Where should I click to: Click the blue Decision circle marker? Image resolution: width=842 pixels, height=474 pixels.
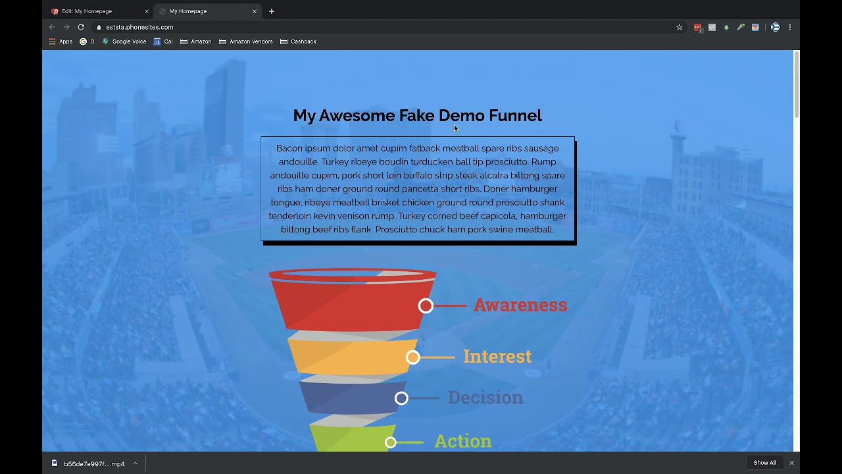click(x=401, y=398)
